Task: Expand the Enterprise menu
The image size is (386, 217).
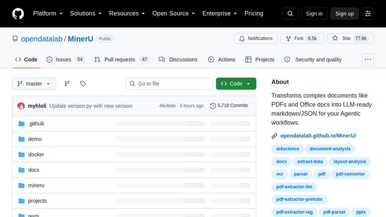Action: click(220, 13)
